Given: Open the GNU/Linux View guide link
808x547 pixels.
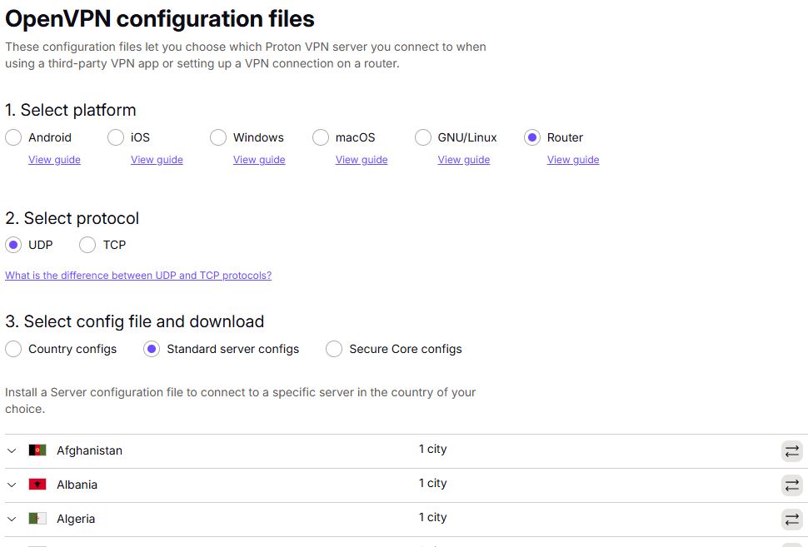Looking at the screenshot, I should [x=463, y=159].
